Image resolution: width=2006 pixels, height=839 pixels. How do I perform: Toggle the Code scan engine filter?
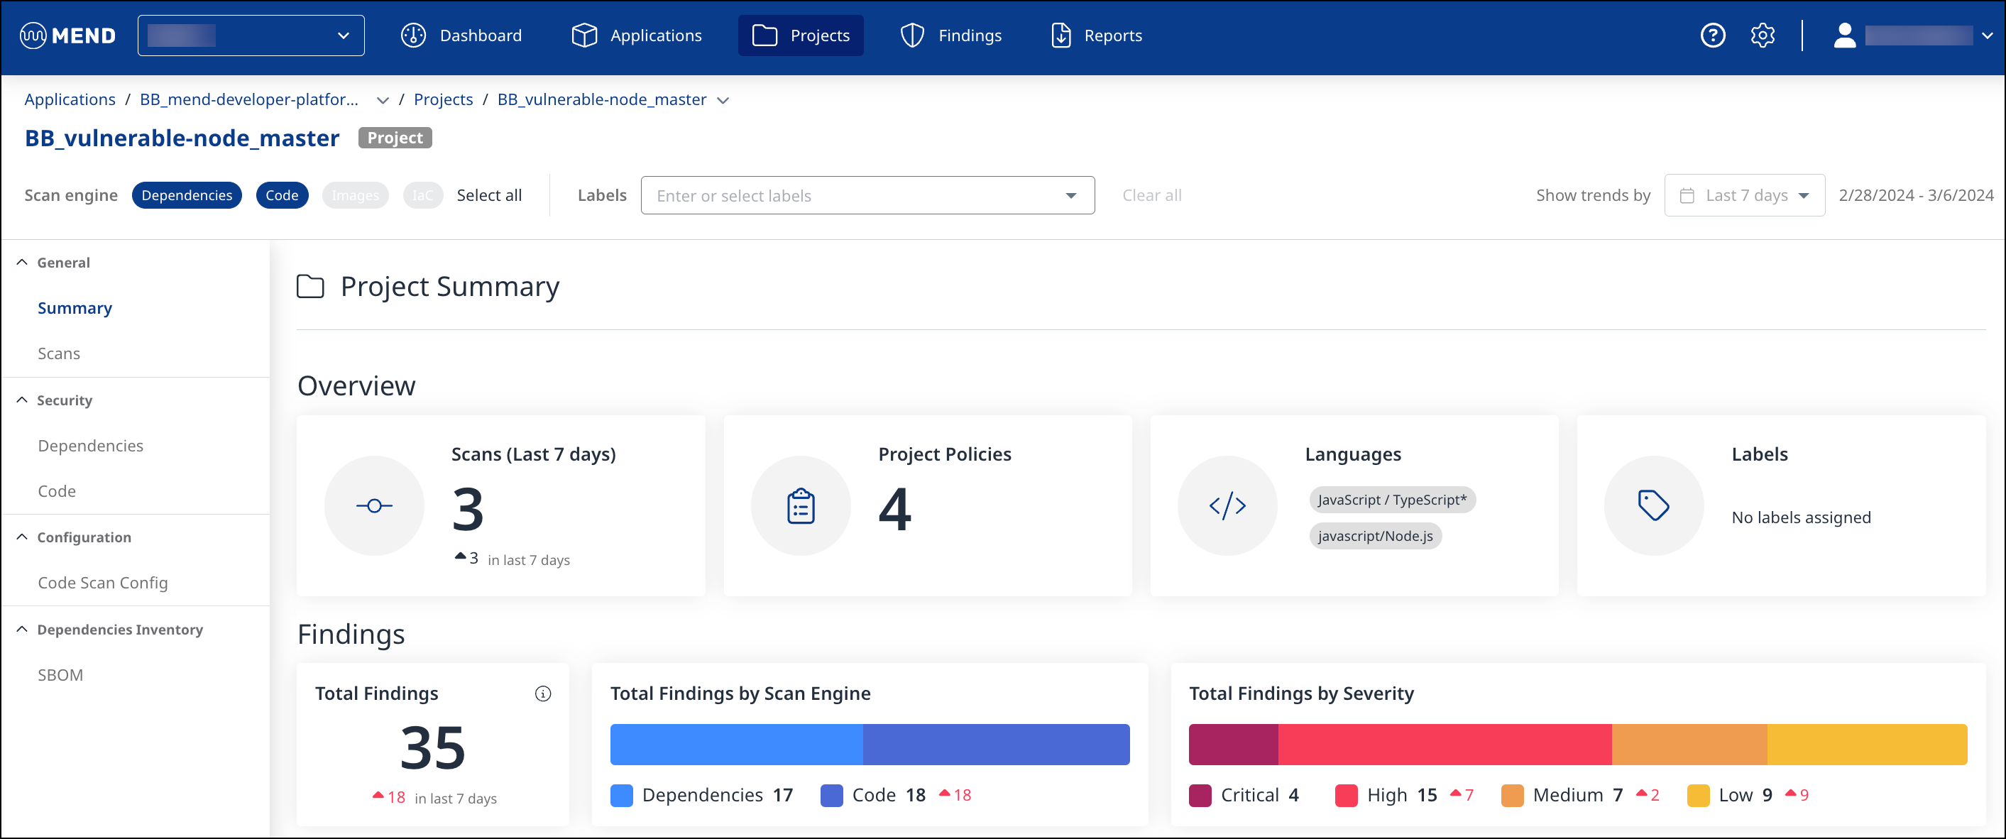tap(282, 195)
